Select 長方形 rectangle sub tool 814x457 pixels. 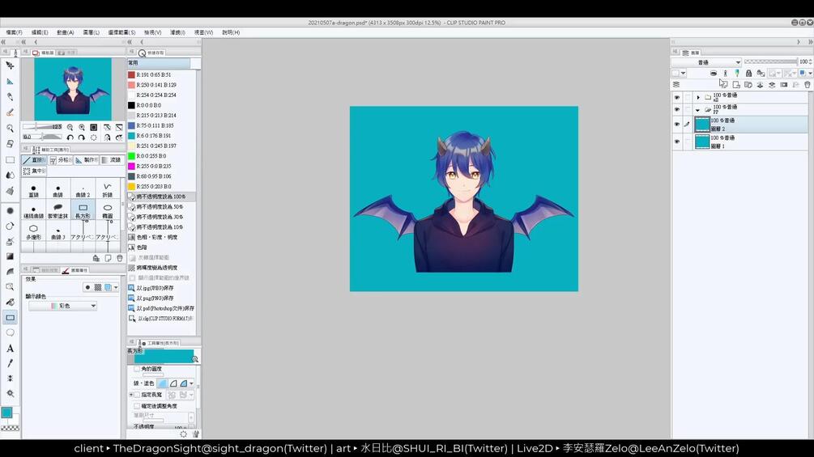(83, 211)
